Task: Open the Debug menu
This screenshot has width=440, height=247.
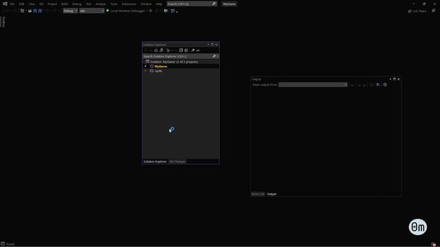Action: click(x=76, y=4)
